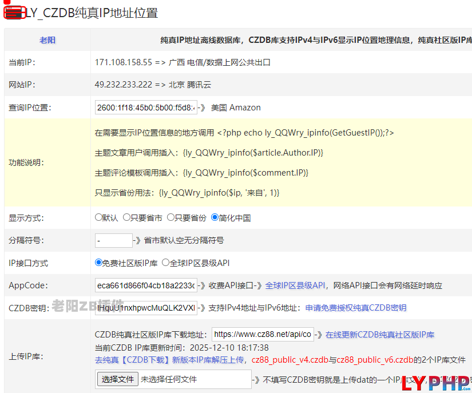The image size is (472, 393).
Task: Click the CZDB密钥 key input field
Action: tap(146, 308)
